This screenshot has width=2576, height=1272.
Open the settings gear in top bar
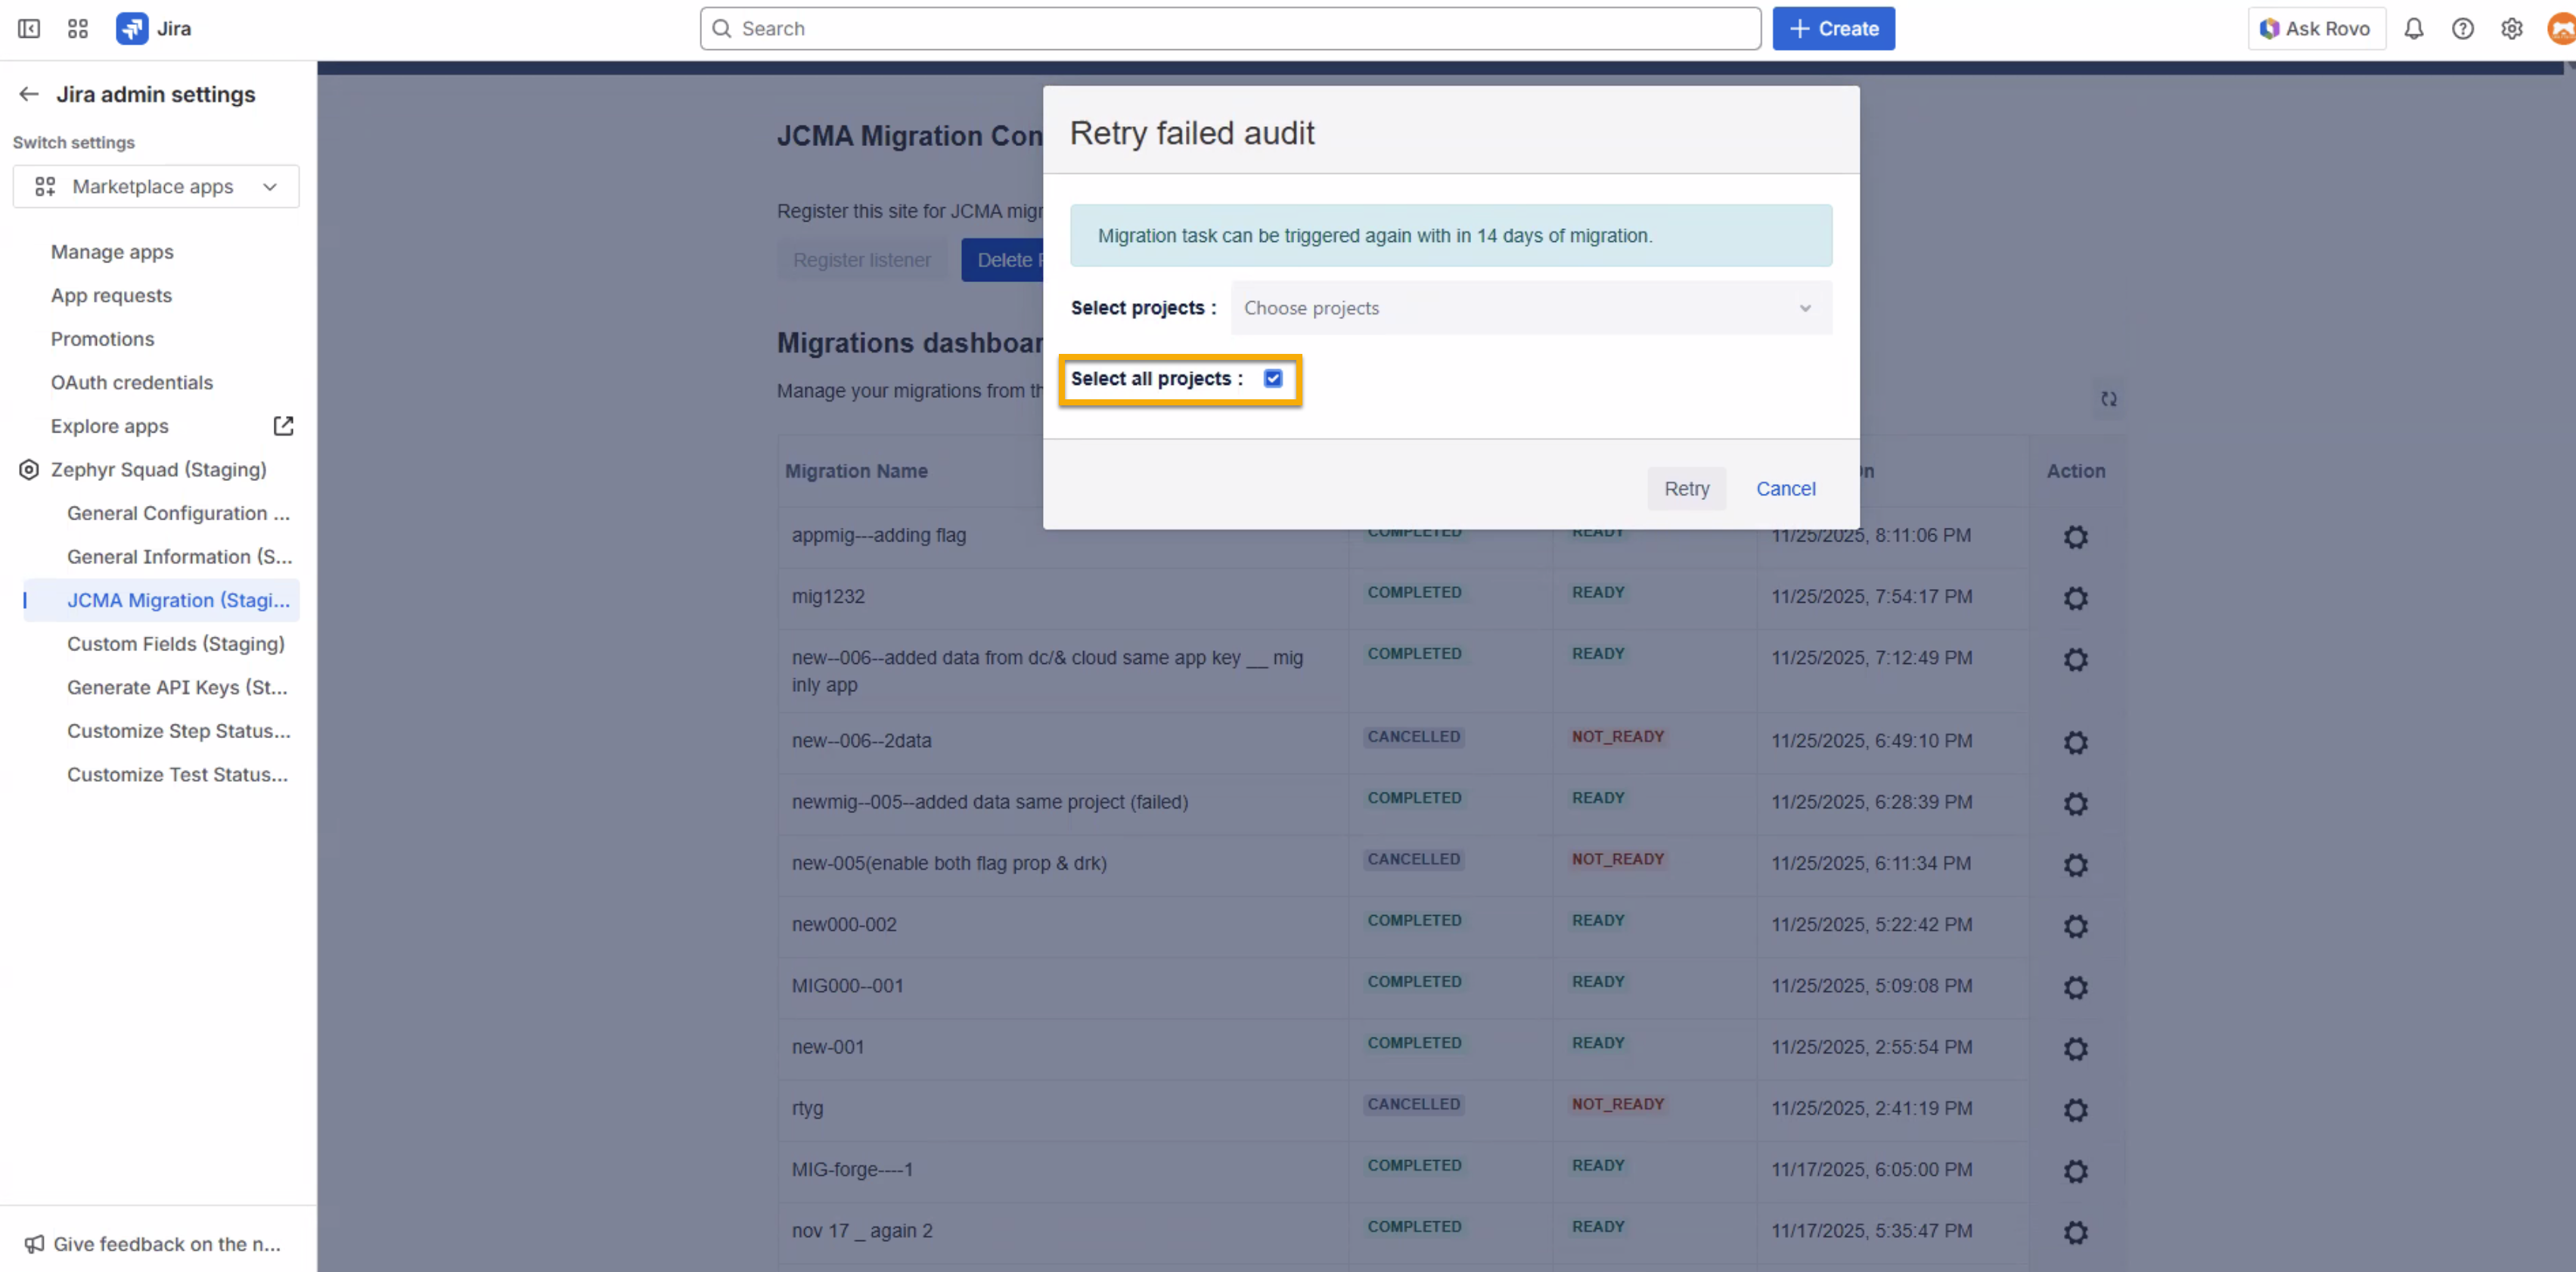pyautogui.click(x=2511, y=29)
